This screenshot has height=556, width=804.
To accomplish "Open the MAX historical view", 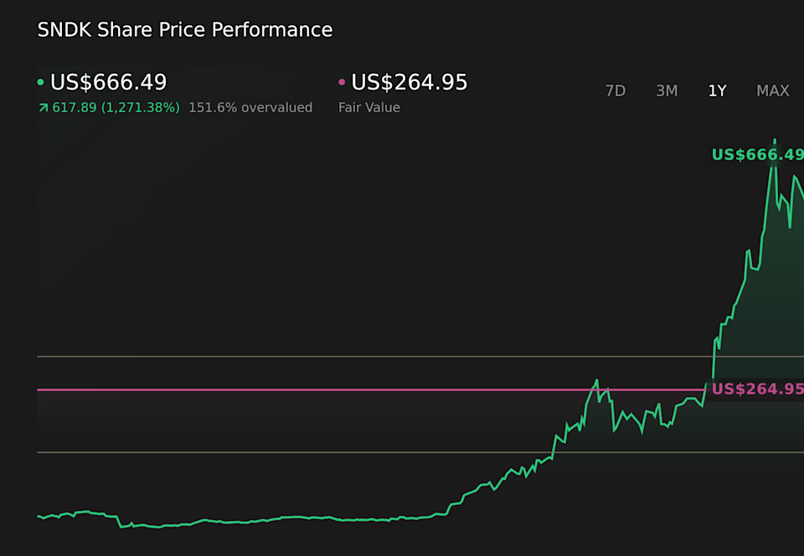I will (x=772, y=90).
